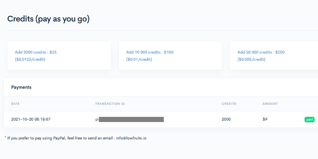The image size is (318, 159).
Task: Click the AMOUNT column header
Action: [x=270, y=104]
